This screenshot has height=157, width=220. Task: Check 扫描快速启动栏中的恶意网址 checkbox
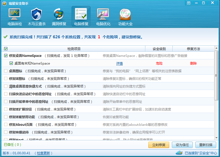coord(6,94)
